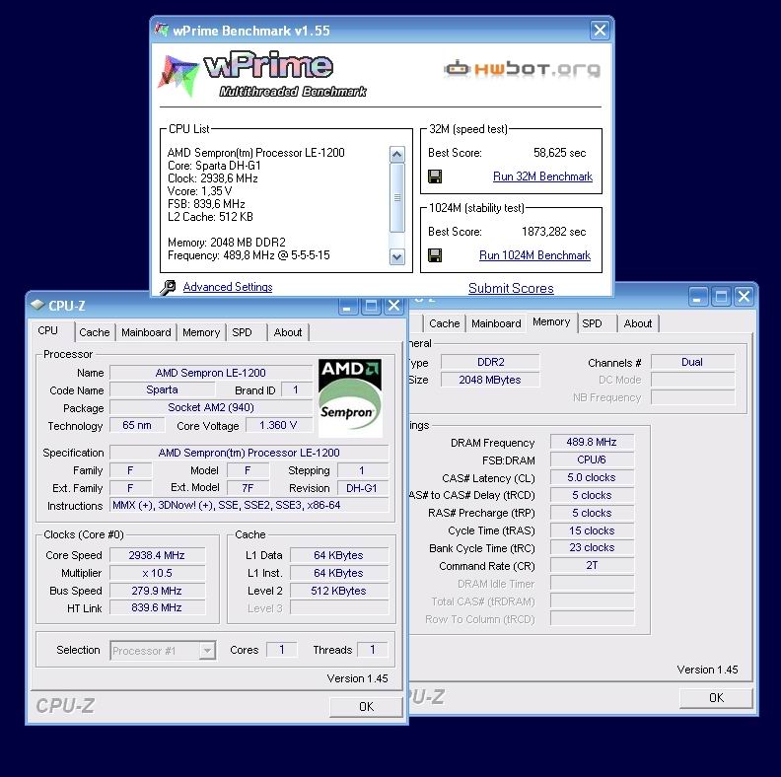Screen dimensions: 781x777
Task: Click OK in the front CPU-Z window
Action: [366, 707]
